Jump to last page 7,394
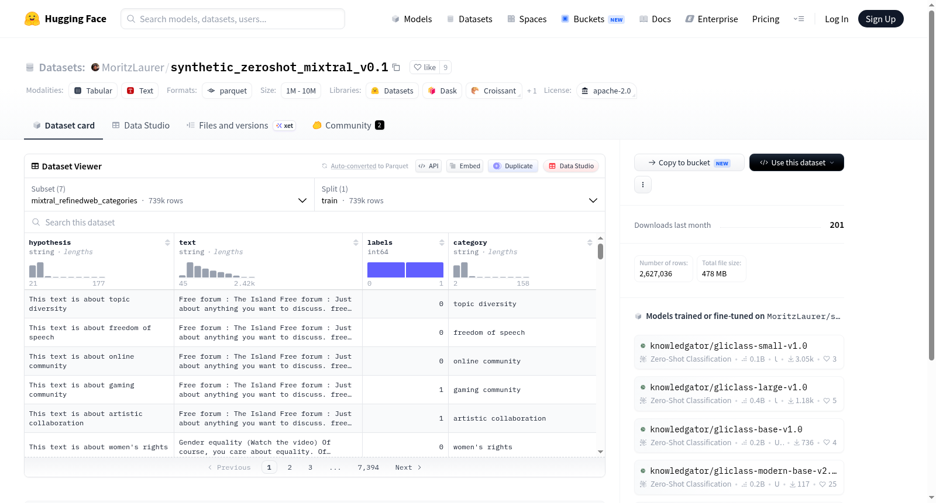Image resolution: width=936 pixels, height=503 pixels. [x=369, y=467]
